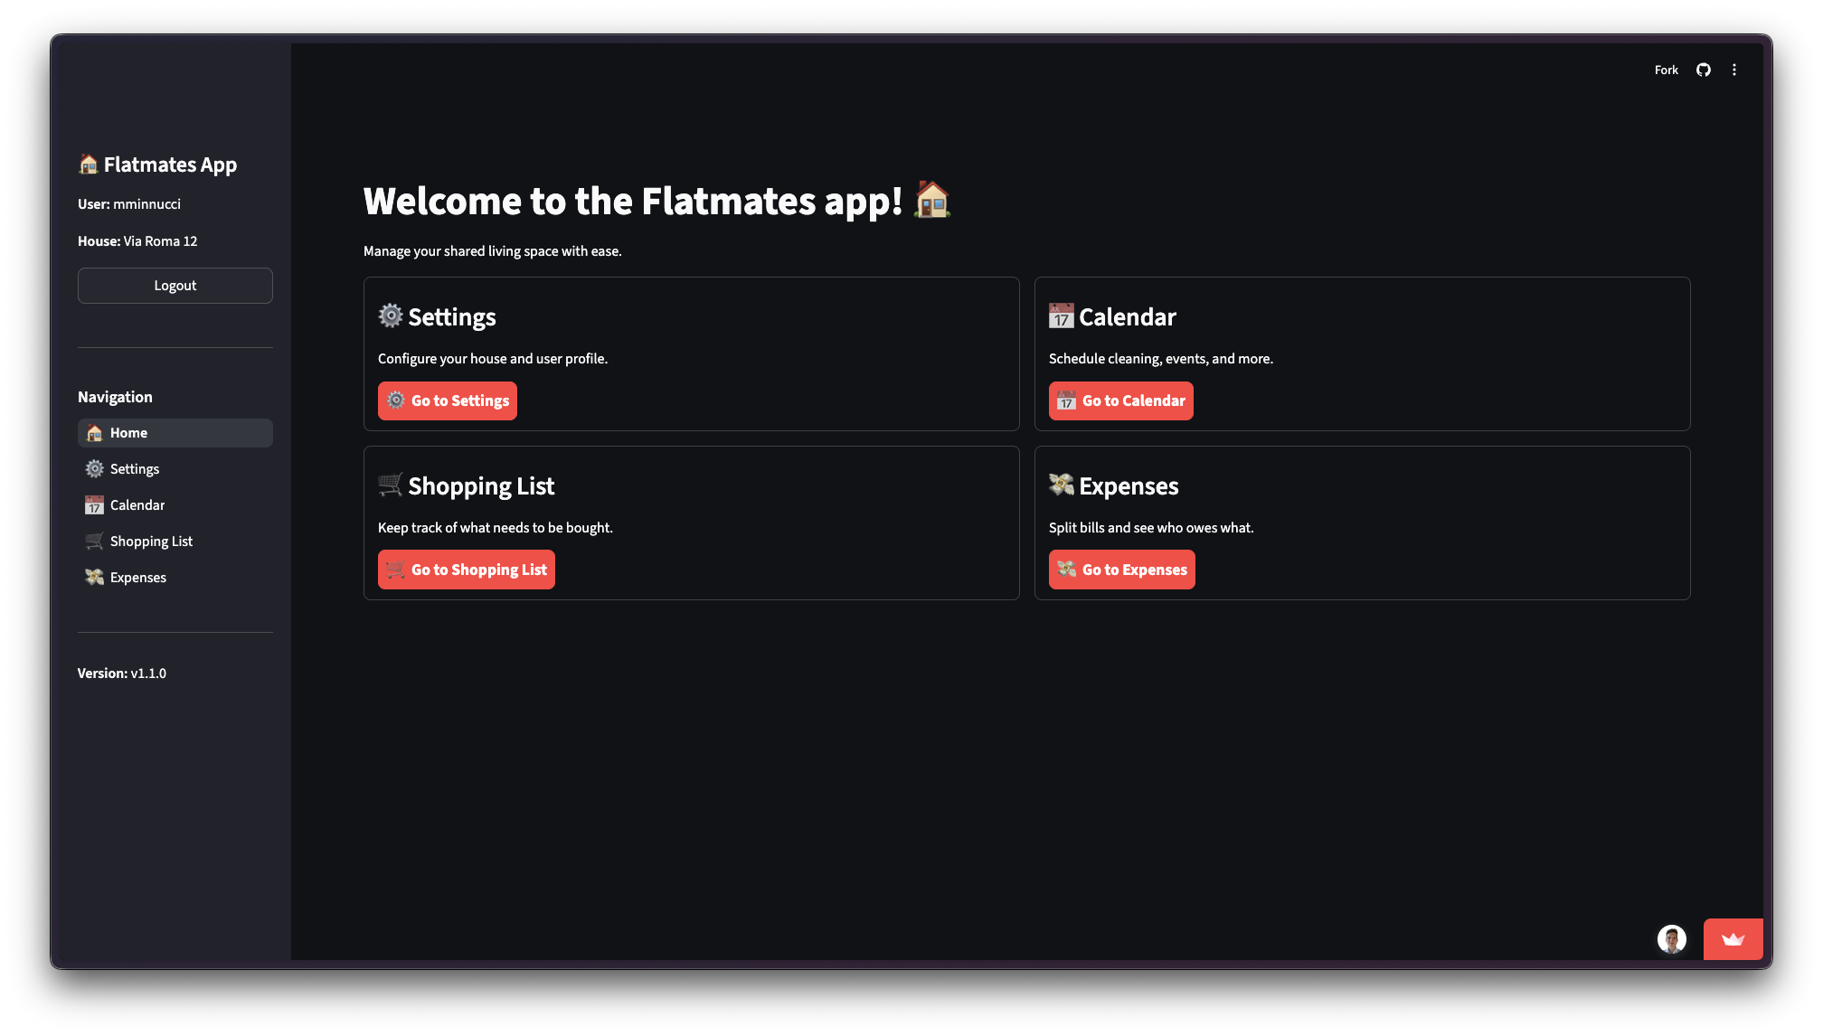This screenshot has height=1036, width=1823.
Task: Select the money bag icon beside Expenses nav
Action: click(93, 577)
